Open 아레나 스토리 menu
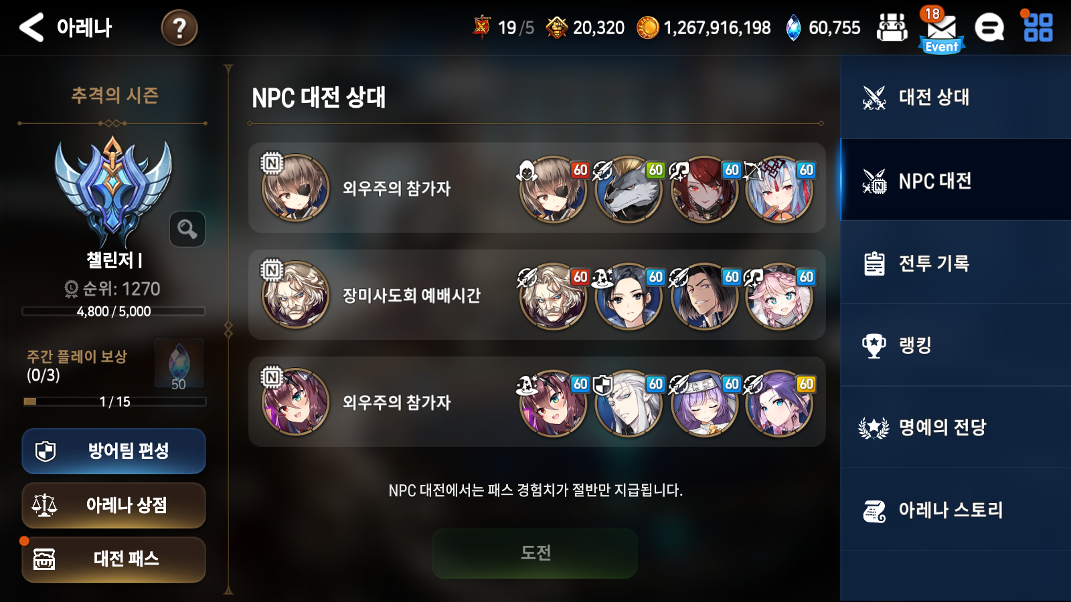 956,510
